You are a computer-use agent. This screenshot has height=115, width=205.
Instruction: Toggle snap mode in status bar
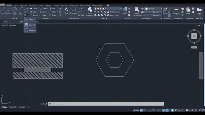(x=144, y=110)
